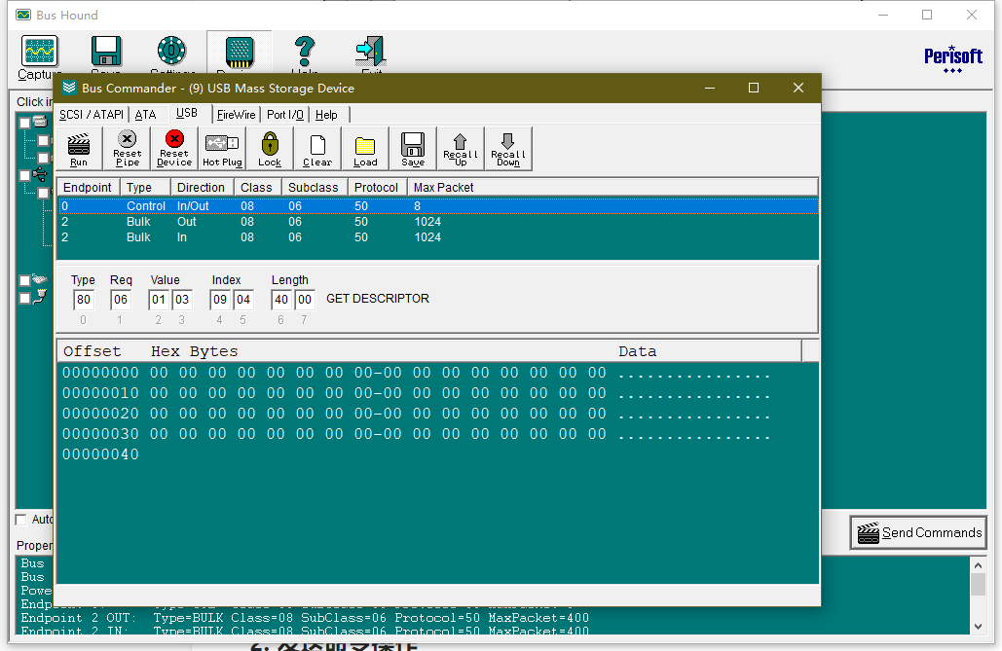Click the Length field containing 00

[304, 299]
